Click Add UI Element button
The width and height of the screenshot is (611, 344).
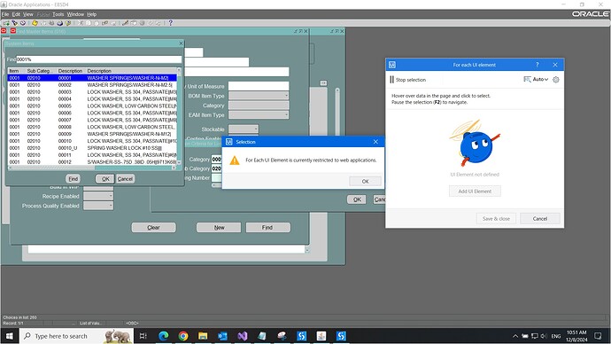click(475, 192)
